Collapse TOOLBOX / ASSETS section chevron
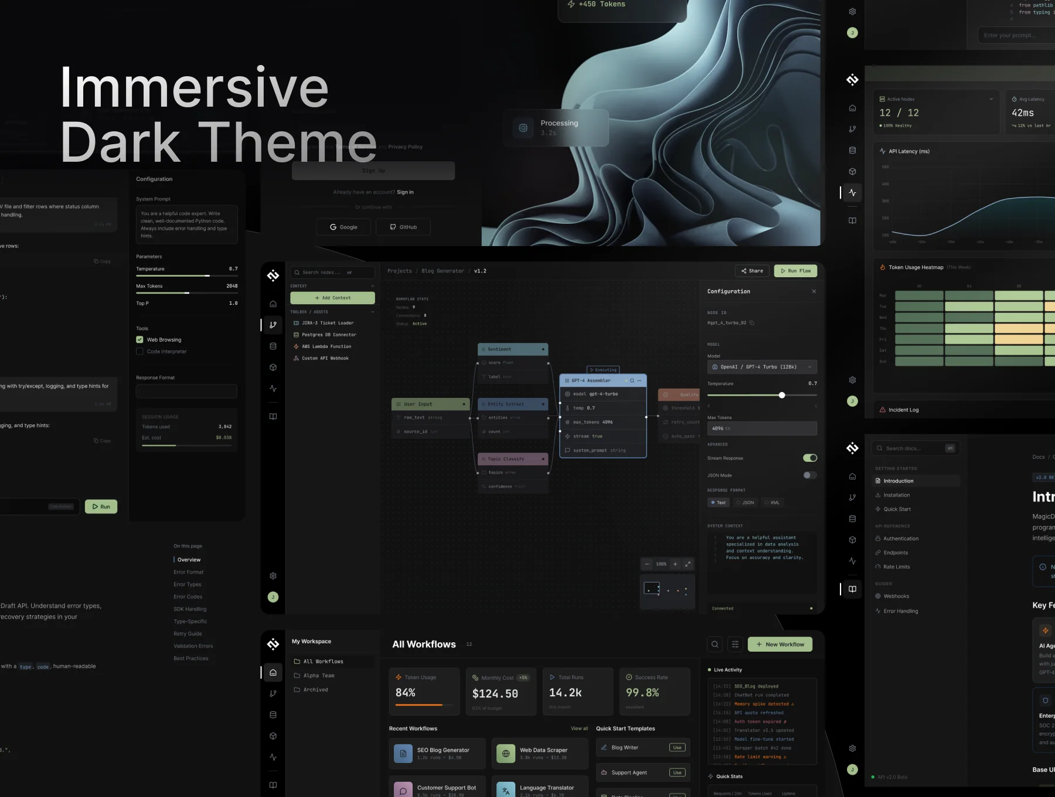This screenshot has width=1055, height=797. pyautogui.click(x=372, y=312)
